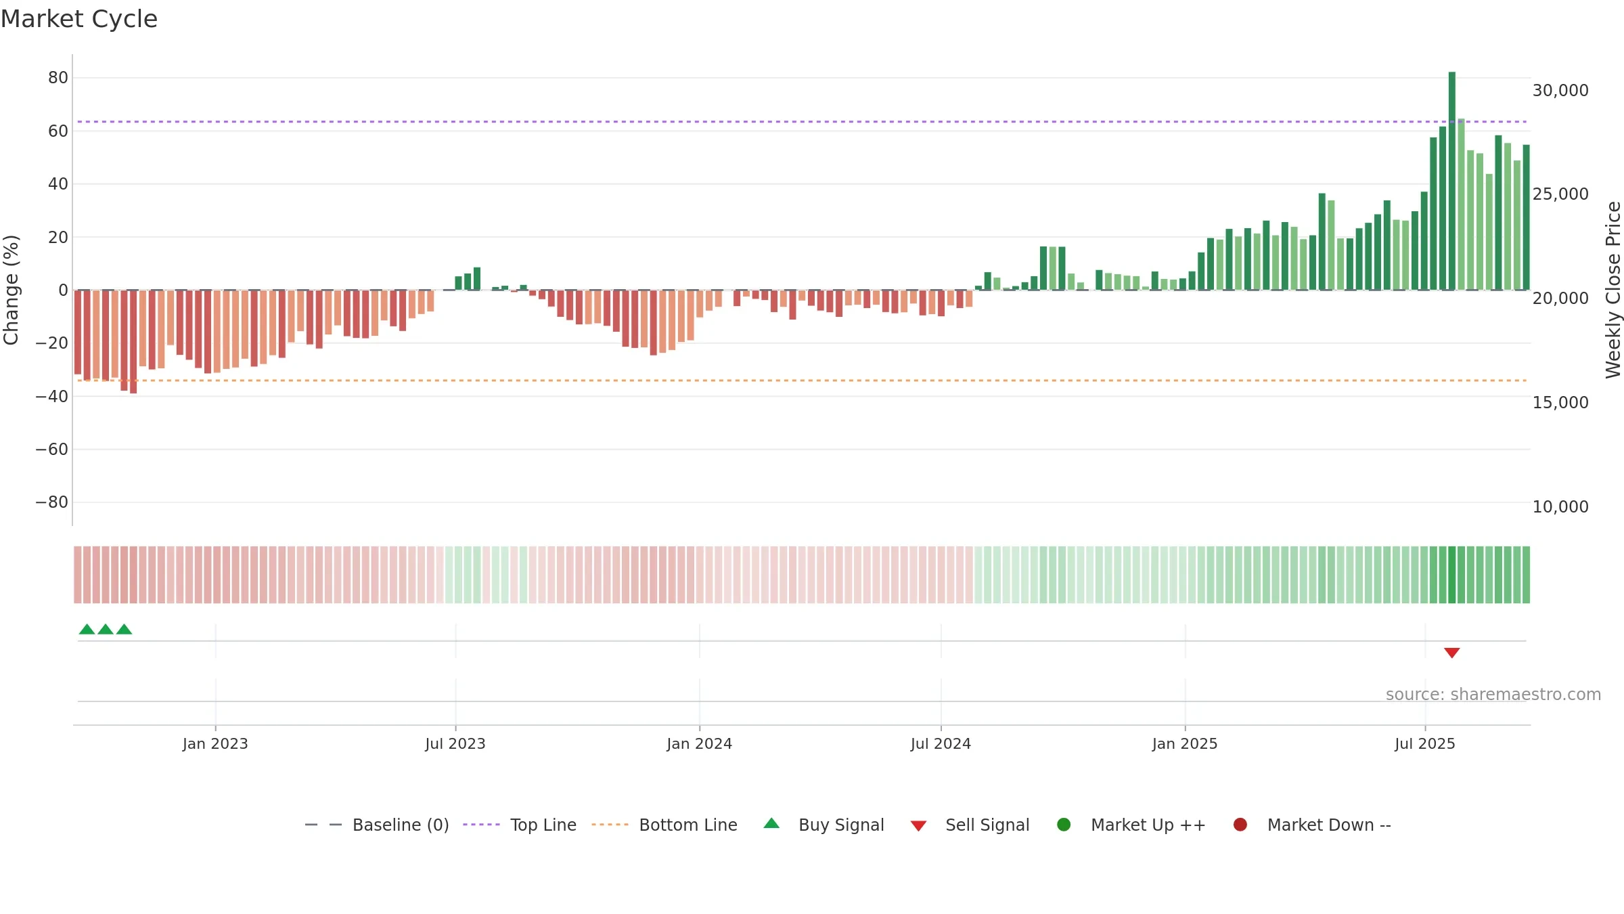The height and width of the screenshot is (914, 1624).
Task: Click the Jan 2025 axis label
Action: (x=1185, y=744)
